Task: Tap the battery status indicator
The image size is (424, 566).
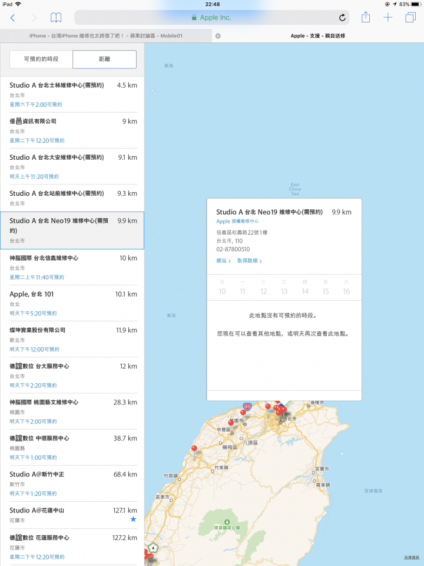Action: pyautogui.click(x=416, y=4)
